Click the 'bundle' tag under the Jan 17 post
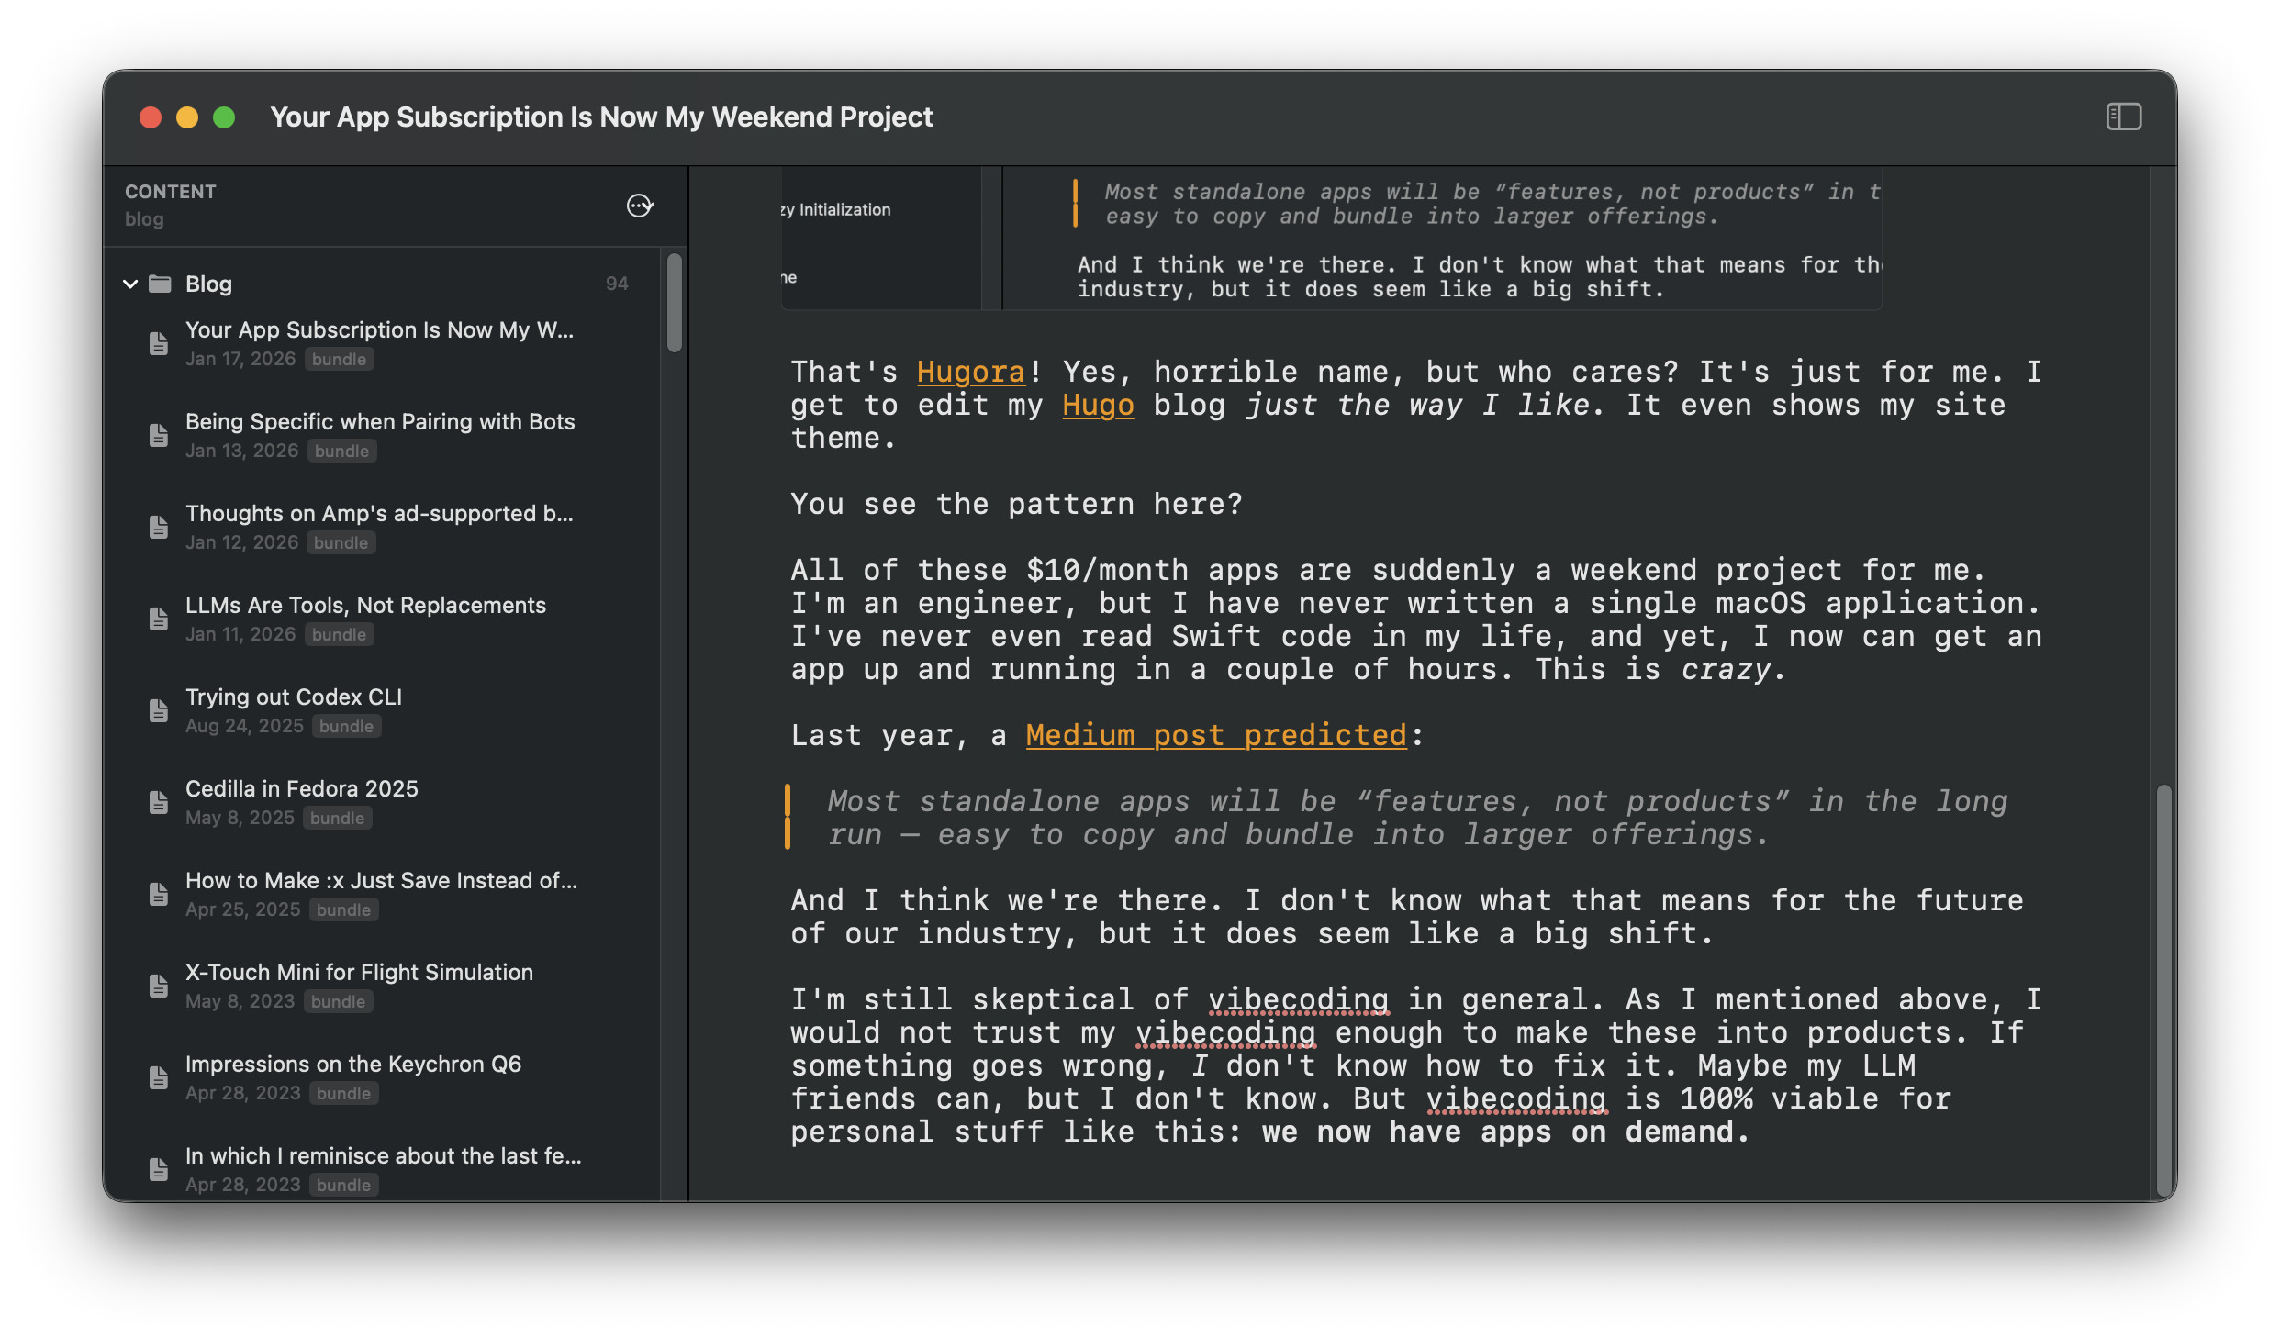The image size is (2280, 1338). click(x=338, y=359)
